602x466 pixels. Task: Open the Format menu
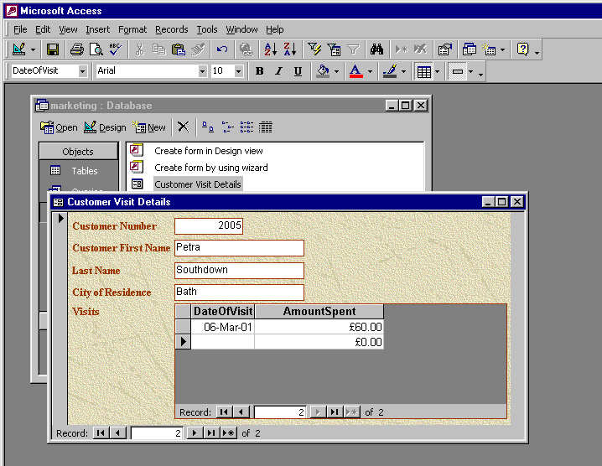132,29
